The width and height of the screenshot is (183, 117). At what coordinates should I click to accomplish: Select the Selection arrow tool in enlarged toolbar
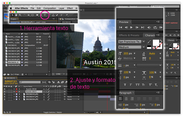(12, 15)
